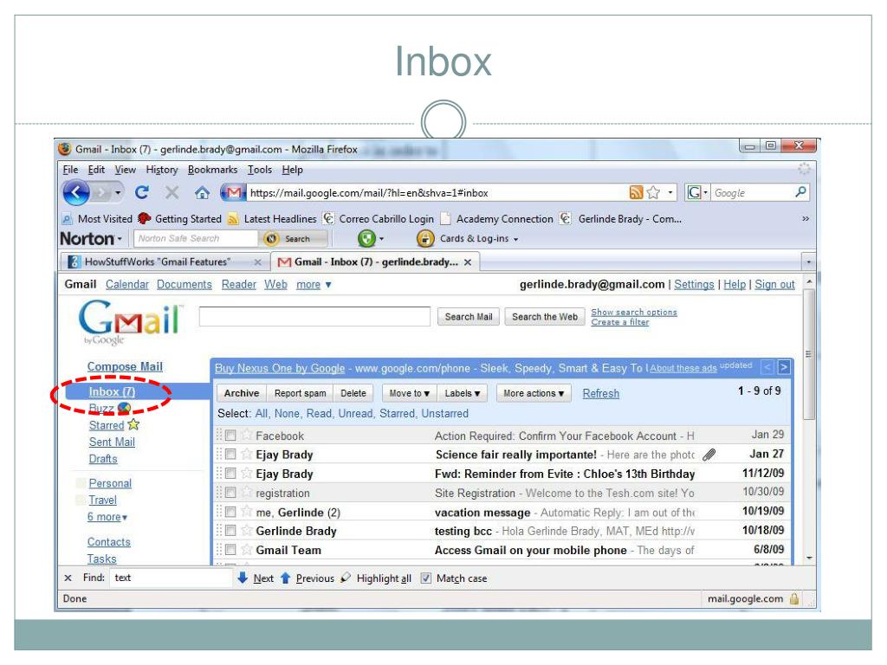The image size is (887, 665).
Task: Expand the more menu in Gmail top bar
Action: (314, 284)
